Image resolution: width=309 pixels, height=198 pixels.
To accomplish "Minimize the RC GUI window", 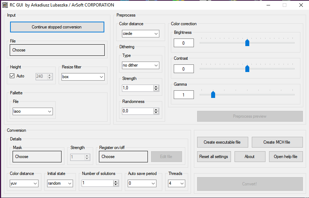I will (268, 5).
